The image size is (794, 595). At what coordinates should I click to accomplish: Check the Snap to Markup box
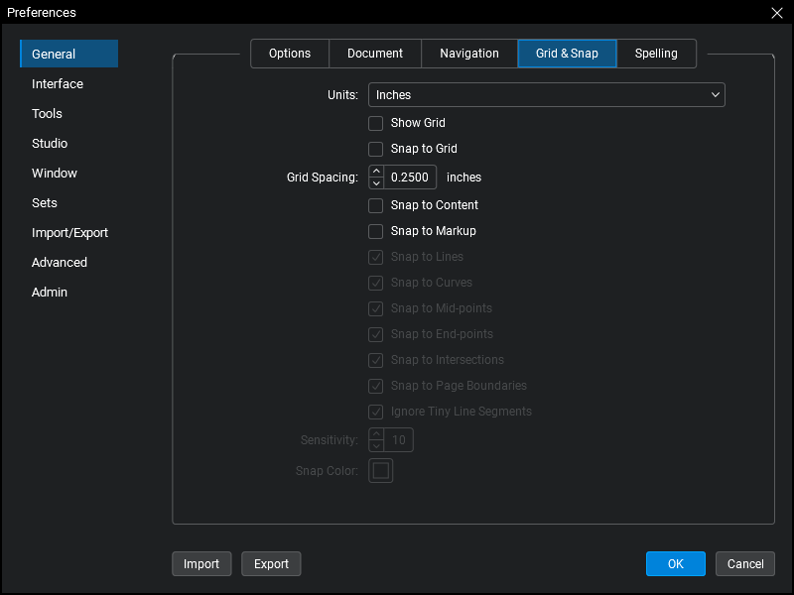376,231
